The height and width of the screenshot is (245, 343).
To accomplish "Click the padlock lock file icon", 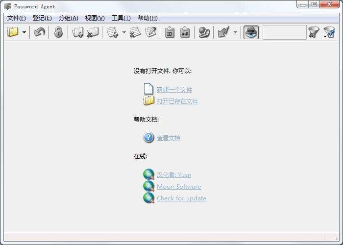I will 58,32.
